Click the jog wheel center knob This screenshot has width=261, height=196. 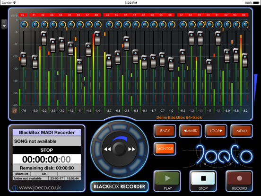[x=119, y=149]
